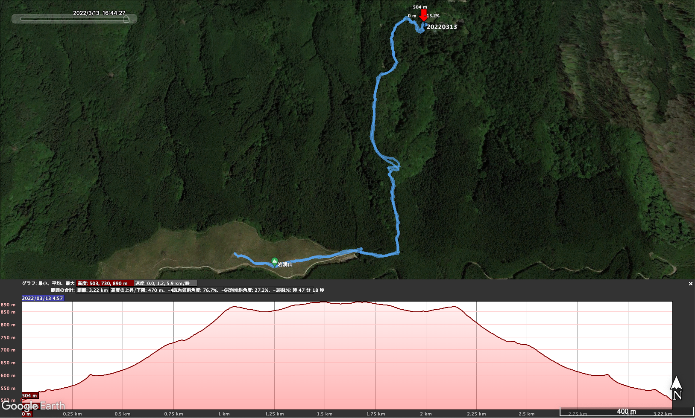Select the 高度の上昇/下降 470 m stat

137,290
